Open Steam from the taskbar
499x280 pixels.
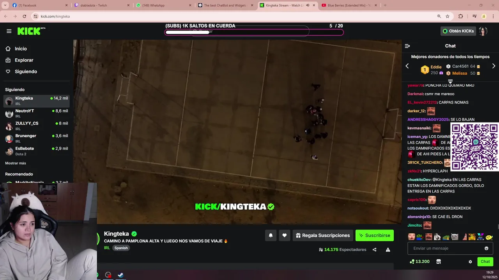point(121,275)
